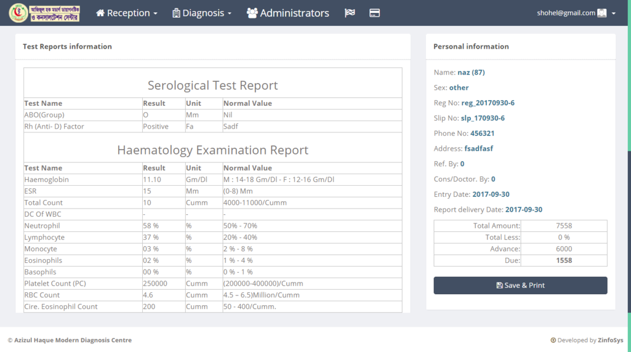This screenshot has width=631, height=352.
Task: Click the Haemoglobin result value 11.10
Action: click(x=152, y=180)
